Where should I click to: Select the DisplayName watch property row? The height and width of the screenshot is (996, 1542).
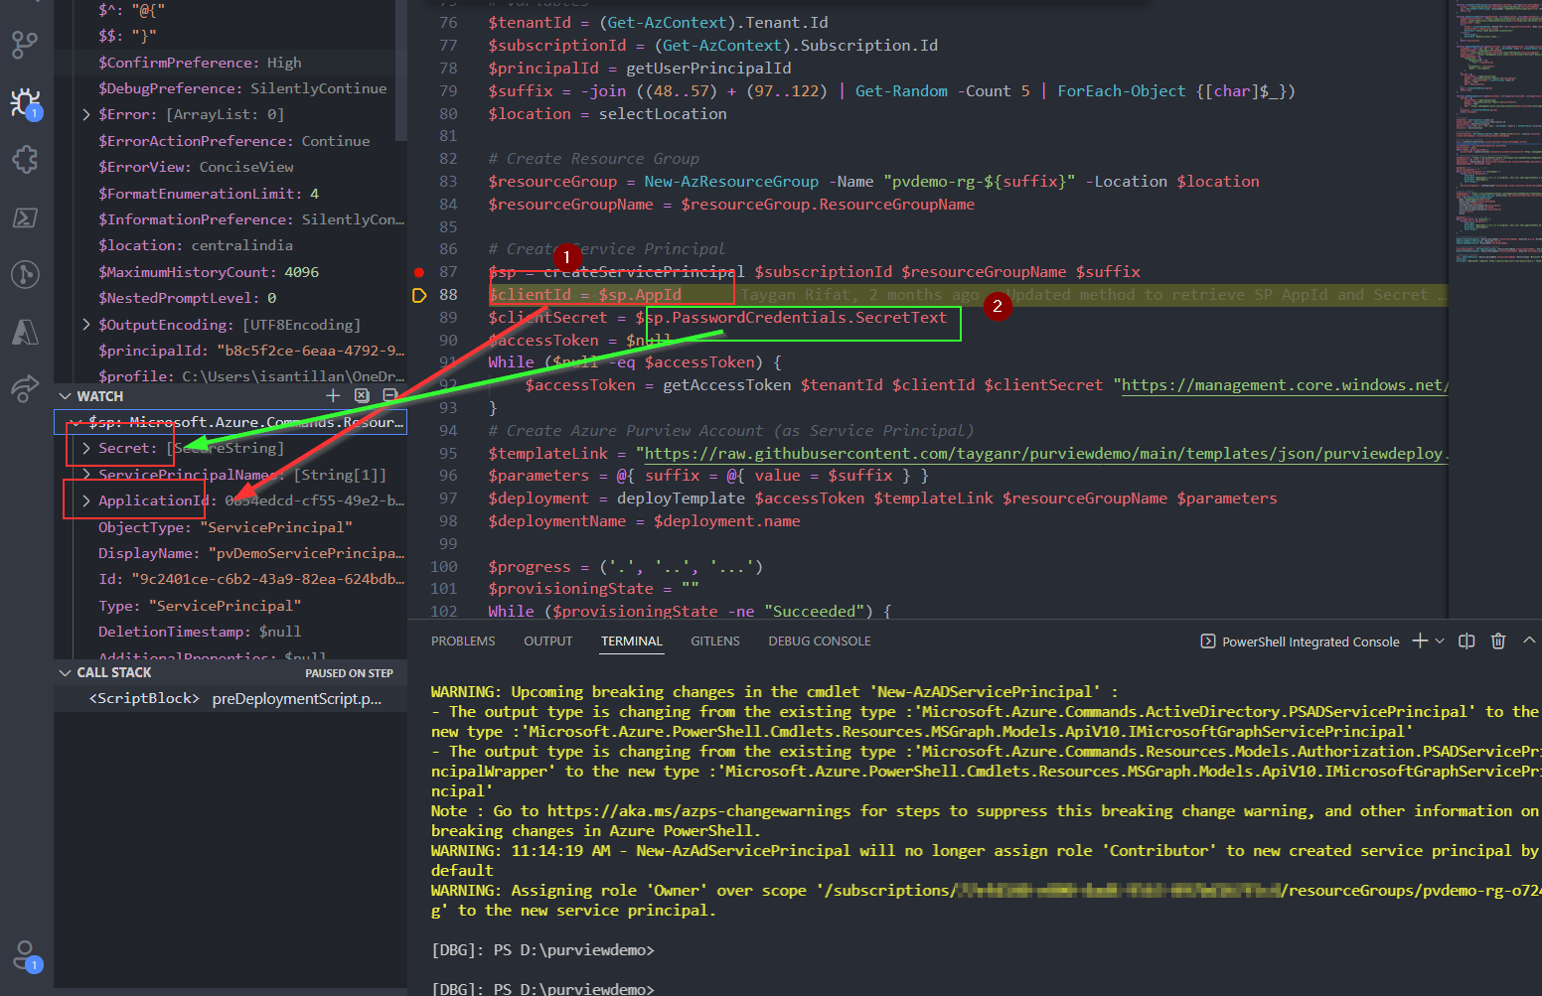(x=231, y=553)
